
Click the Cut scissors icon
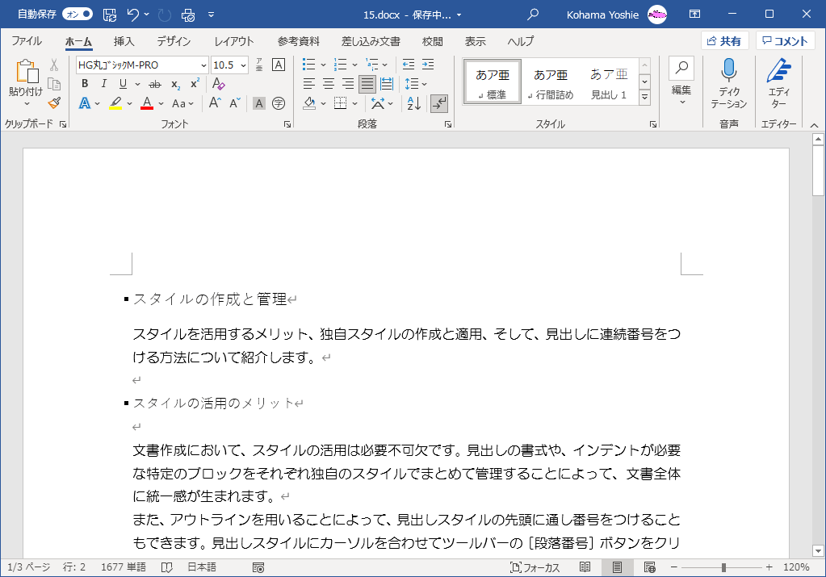pyautogui.click(x=54, y=65)
